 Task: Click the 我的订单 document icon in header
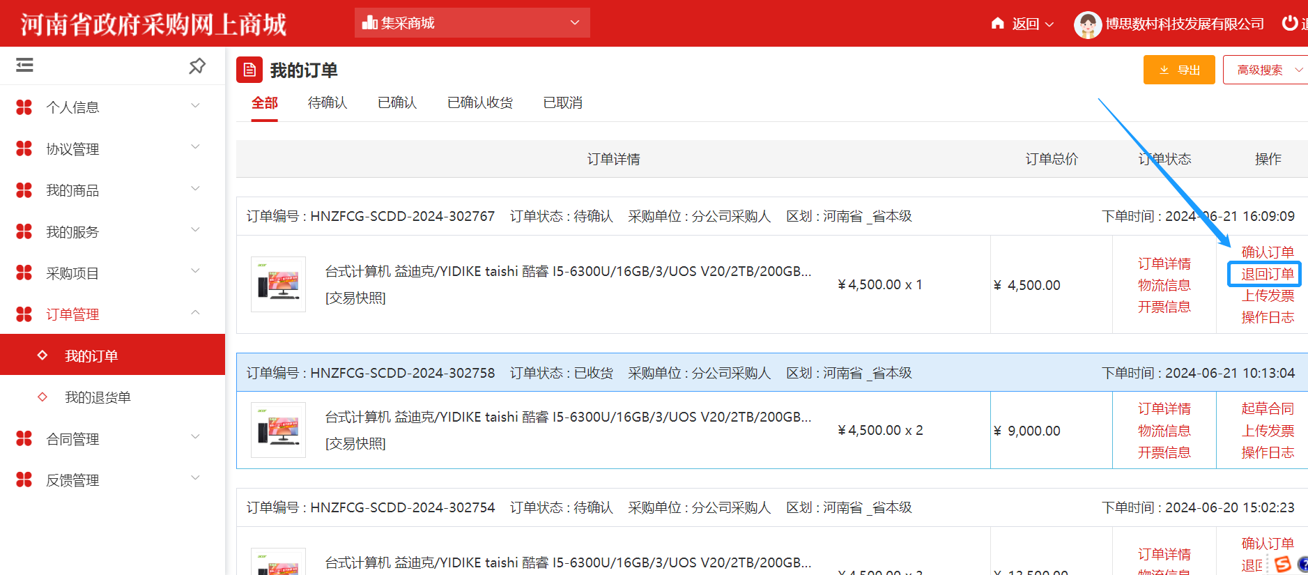(x=249, y=70)
